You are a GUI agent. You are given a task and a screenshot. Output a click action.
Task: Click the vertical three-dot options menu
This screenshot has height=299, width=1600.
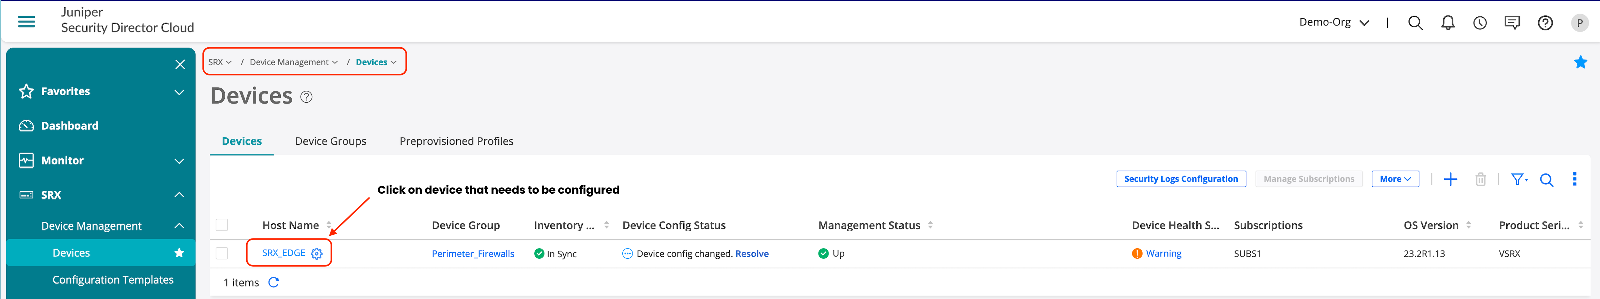(1574, 179)
